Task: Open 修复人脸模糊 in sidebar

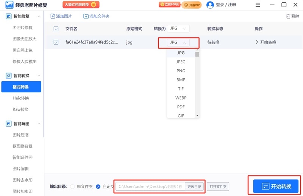Action: [24, 62]
